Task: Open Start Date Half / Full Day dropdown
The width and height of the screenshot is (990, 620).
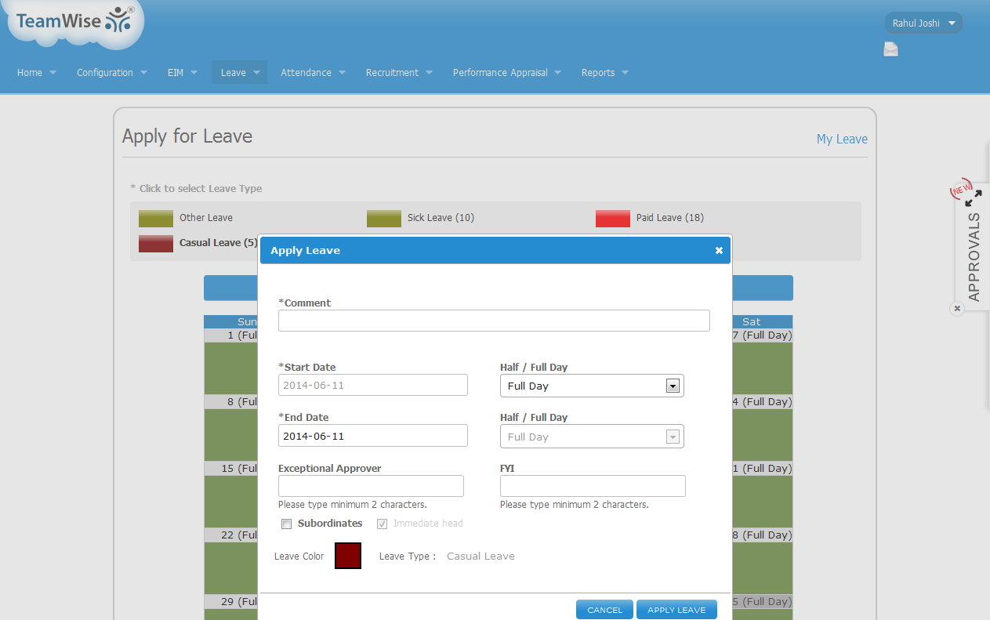Action: pos(592,386)
